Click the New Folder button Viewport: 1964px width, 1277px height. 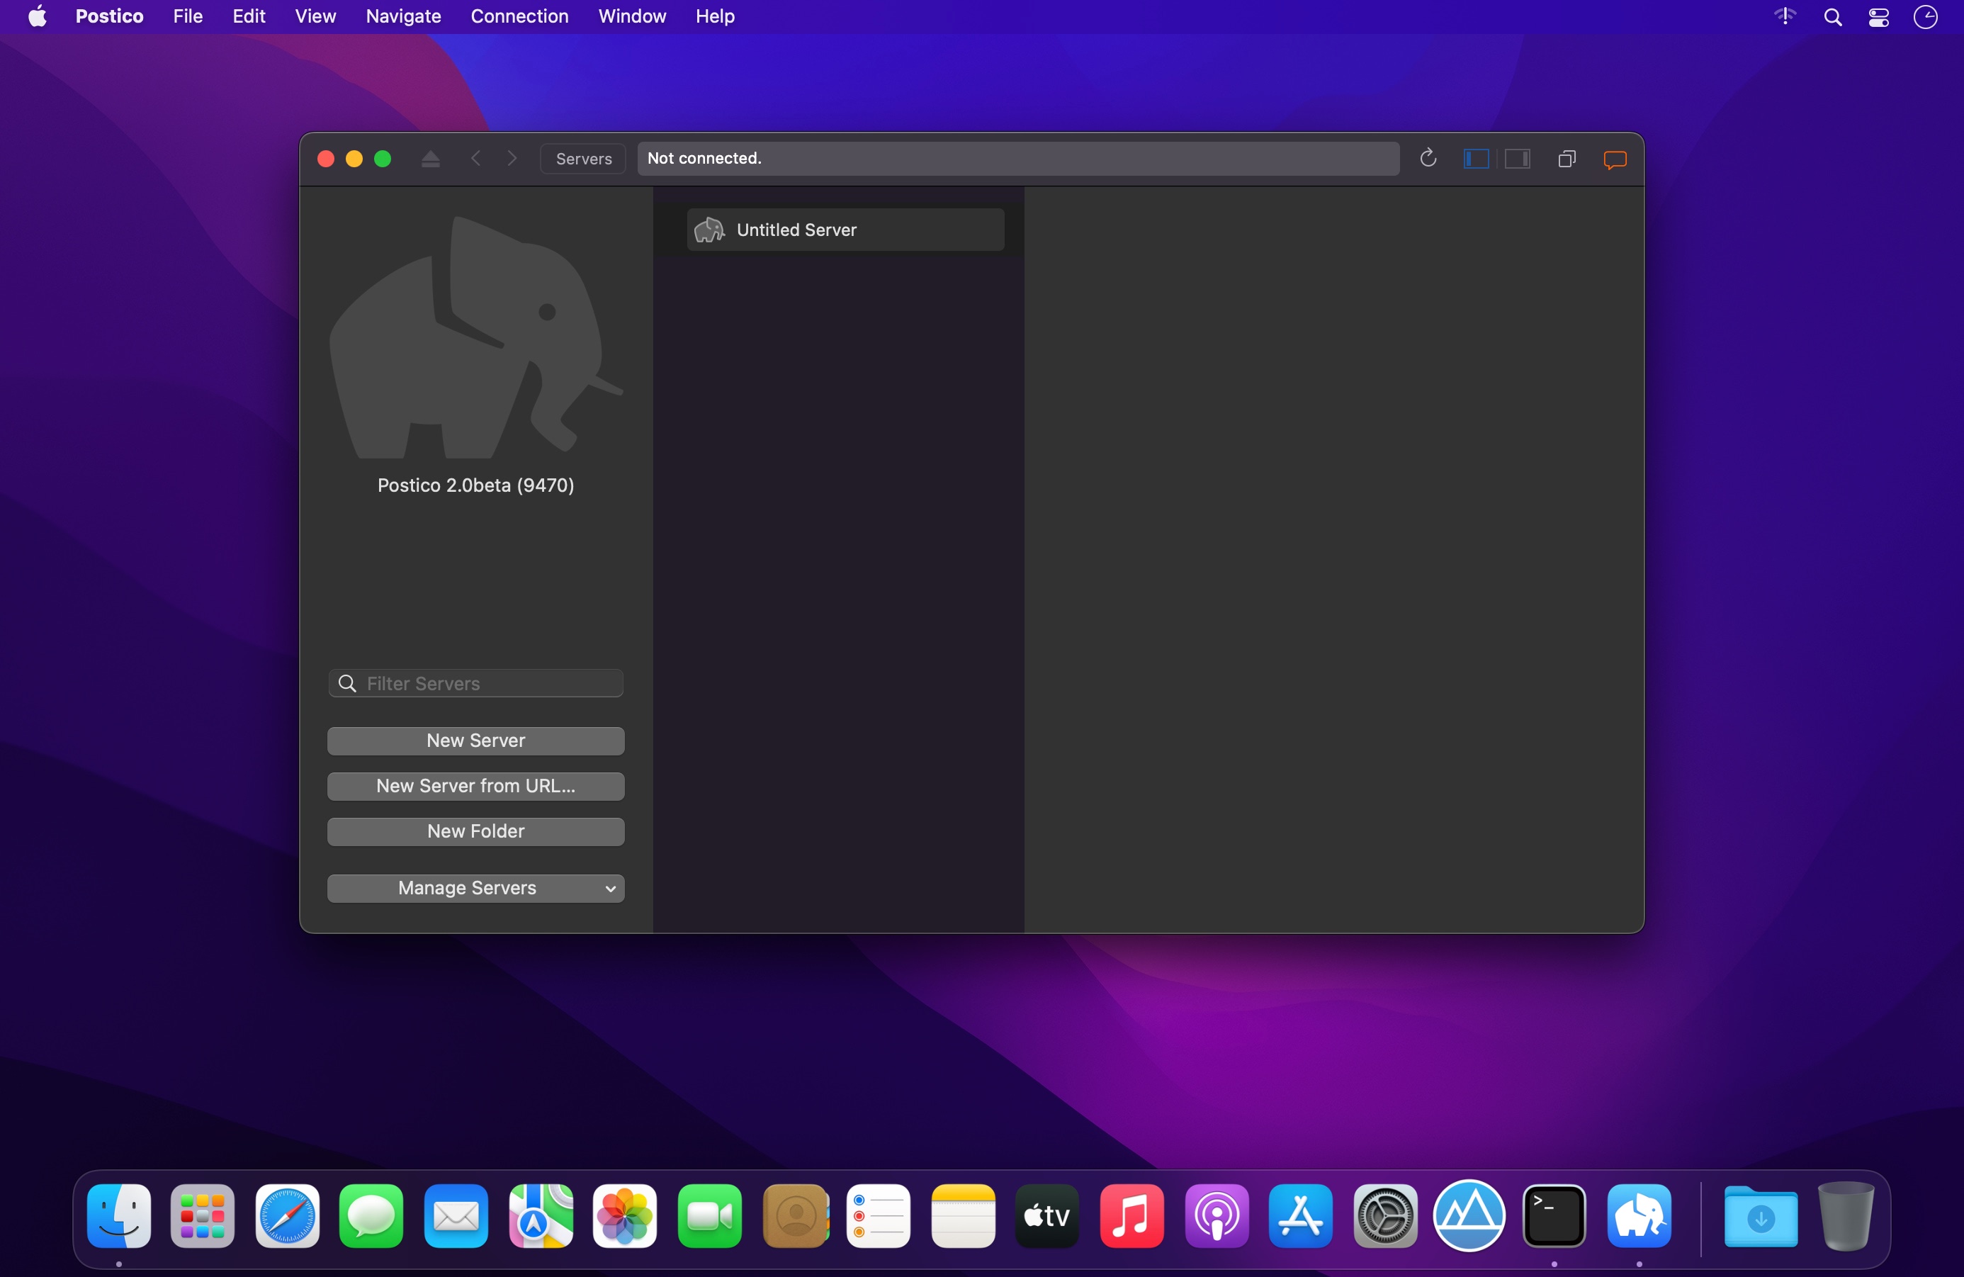(x=475, y=831)
